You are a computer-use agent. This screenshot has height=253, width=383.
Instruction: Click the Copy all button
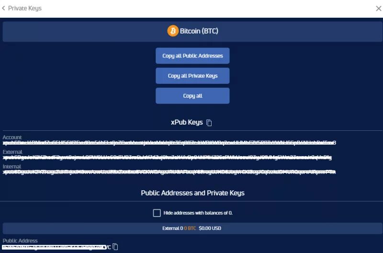click(x=192, y=96)
